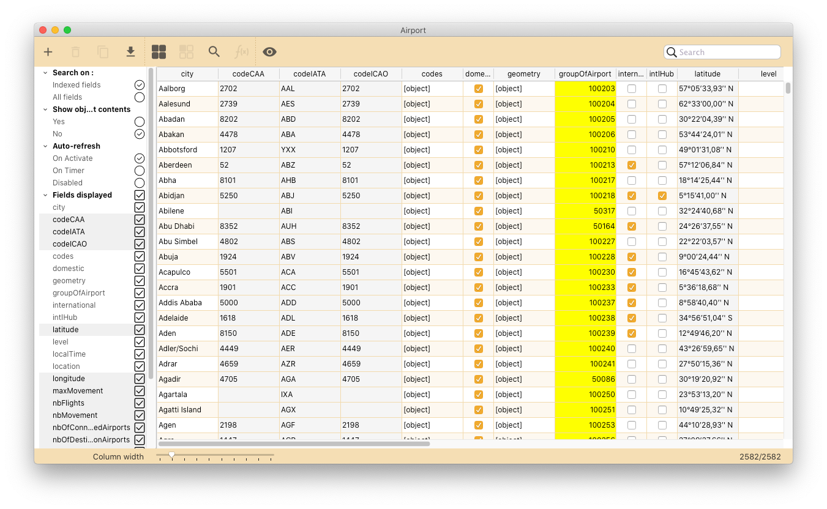Click the '4705' codeCAA cell for Agadir

249,379
